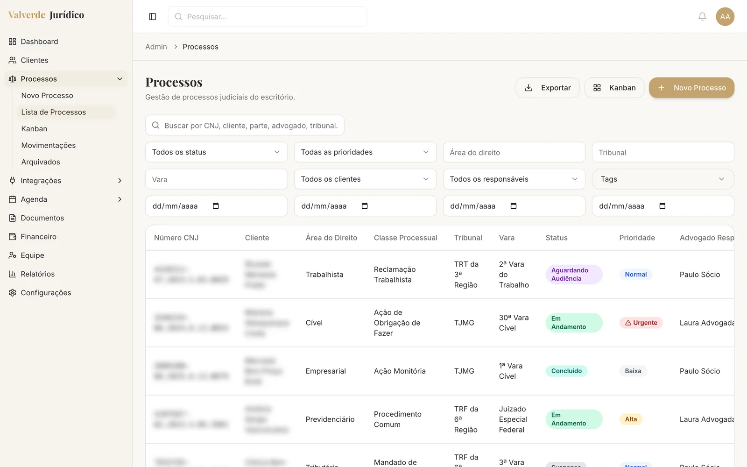
Task: Click the Configurações gear icon
Action: (x=13, y=293)
